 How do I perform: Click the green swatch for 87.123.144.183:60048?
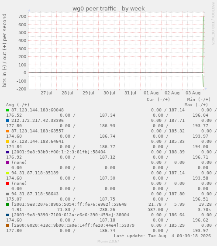pos(7,110)
